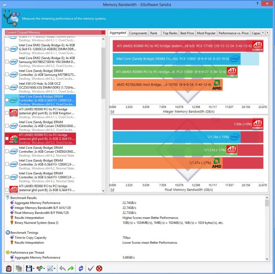The image size is (275, 274).
Task: Click the Benchmark Results section icon
Action: pyautogui.click(x=8, y=198)
